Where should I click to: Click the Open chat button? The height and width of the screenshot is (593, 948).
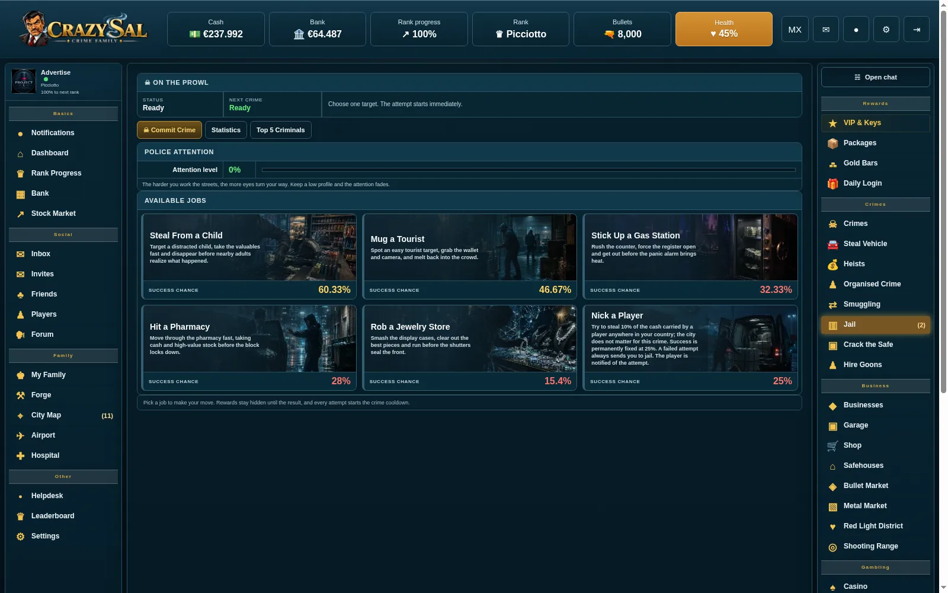click(x=875, y=77)
